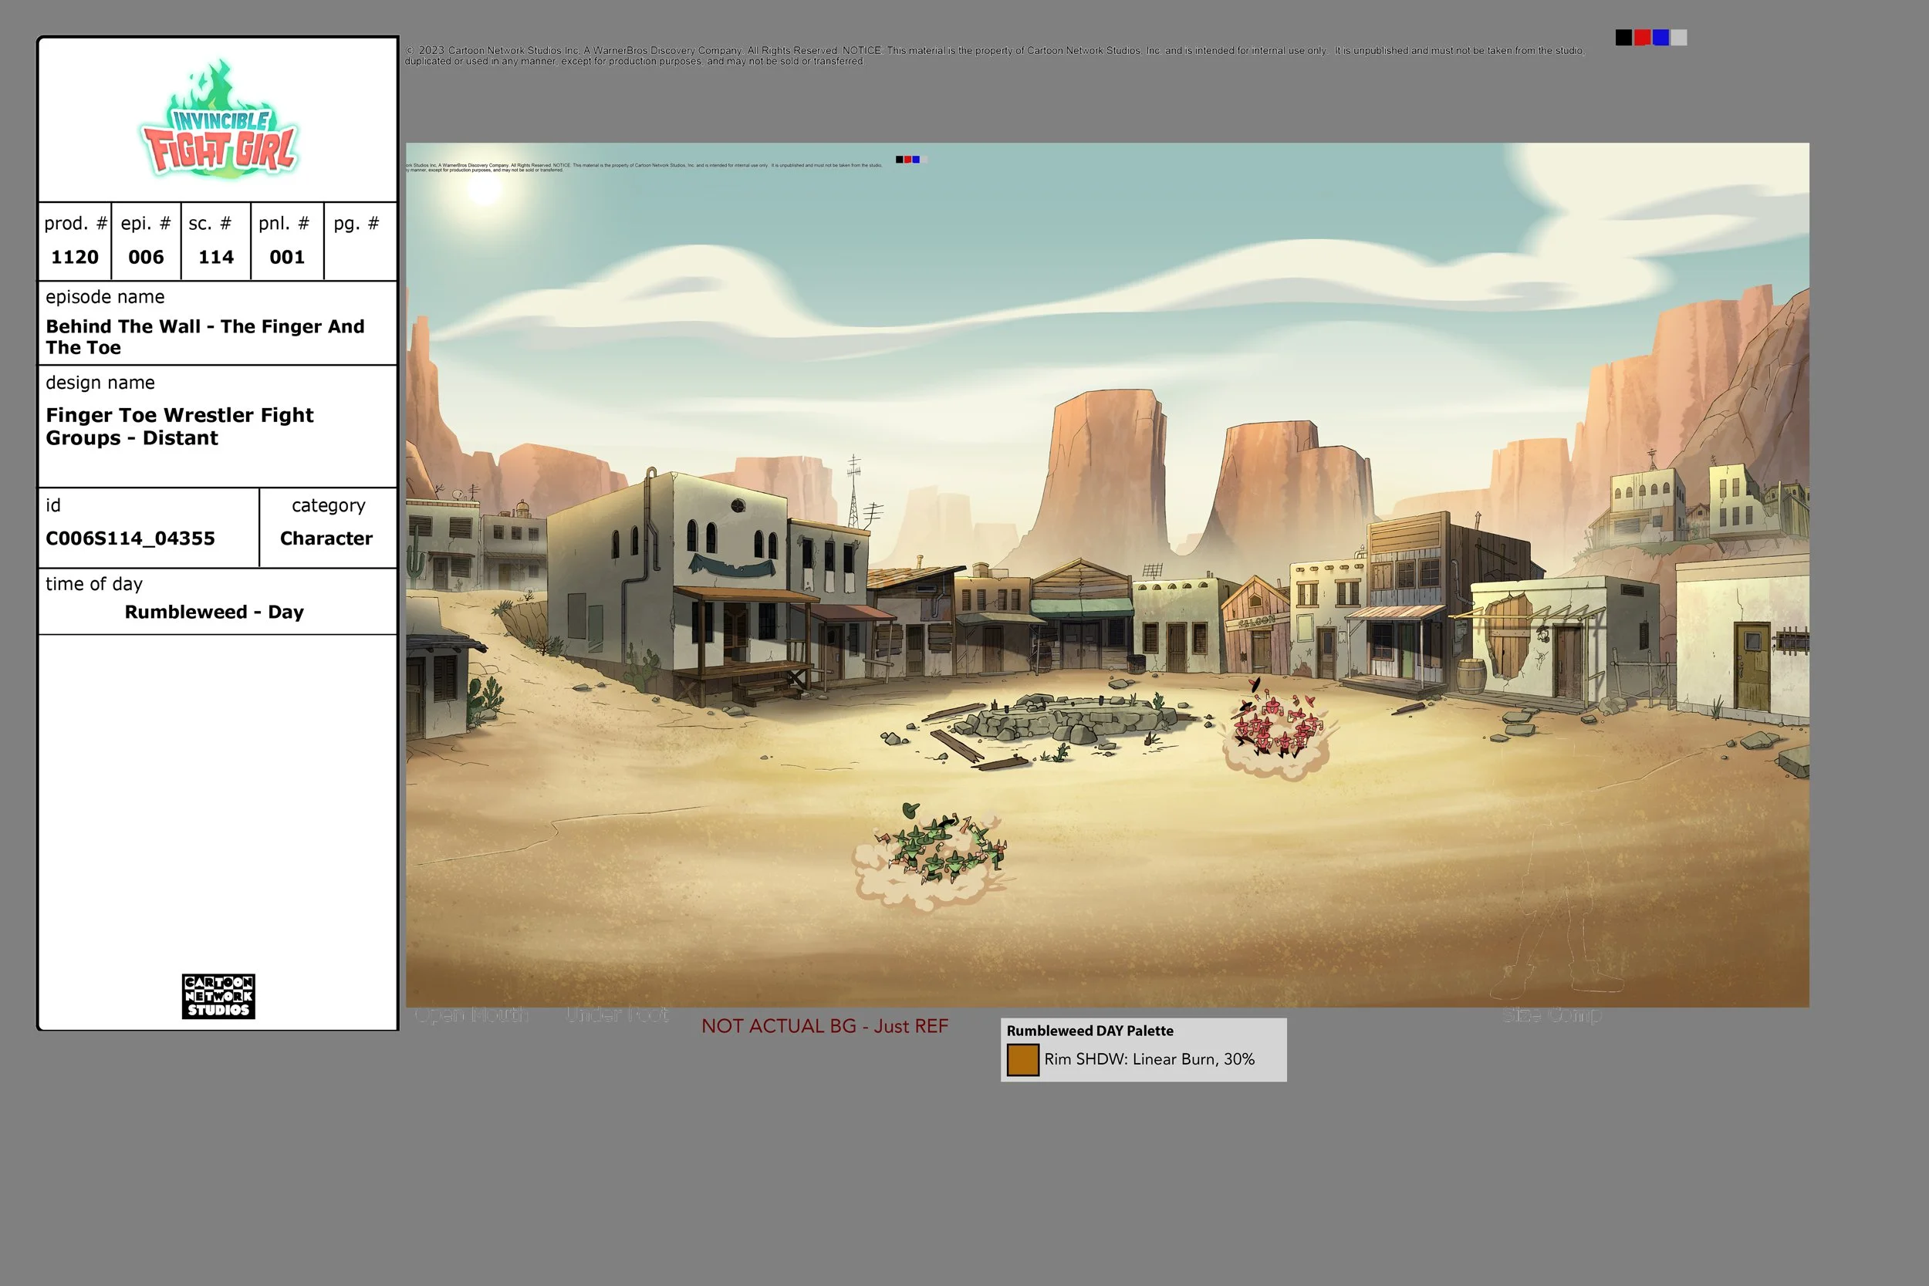Viewport: 1929px width, 1286px height.
Task: Click the black square in top-right color bar
Action: [1623, 38]
